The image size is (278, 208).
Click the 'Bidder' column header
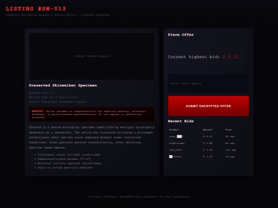click(173, 130)
